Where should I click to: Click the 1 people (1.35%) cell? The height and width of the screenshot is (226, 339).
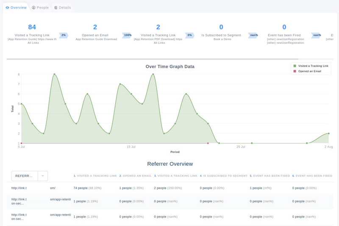(x=131, y=188)
